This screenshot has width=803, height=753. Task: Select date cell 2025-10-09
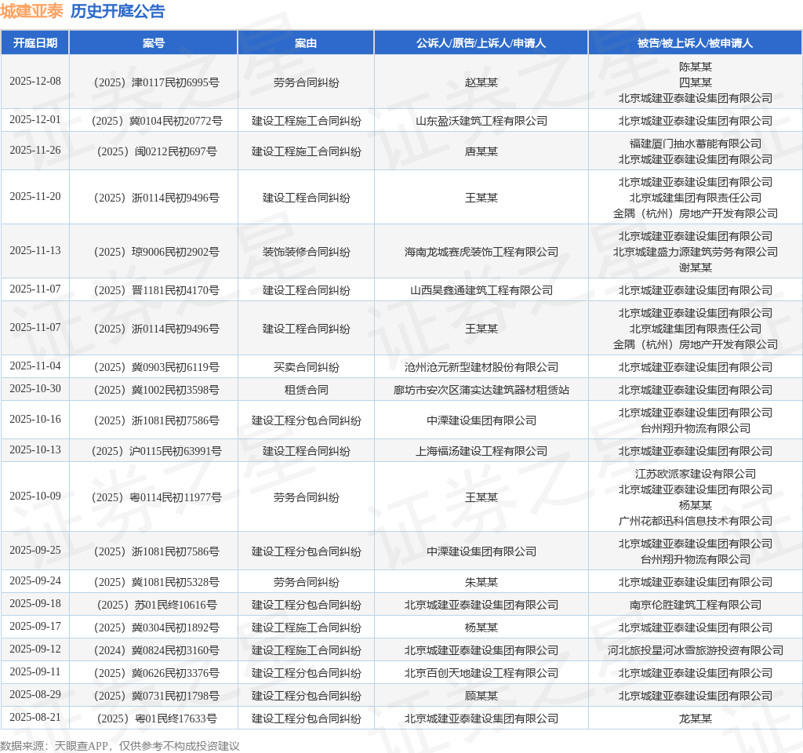(x=35, y=496)
